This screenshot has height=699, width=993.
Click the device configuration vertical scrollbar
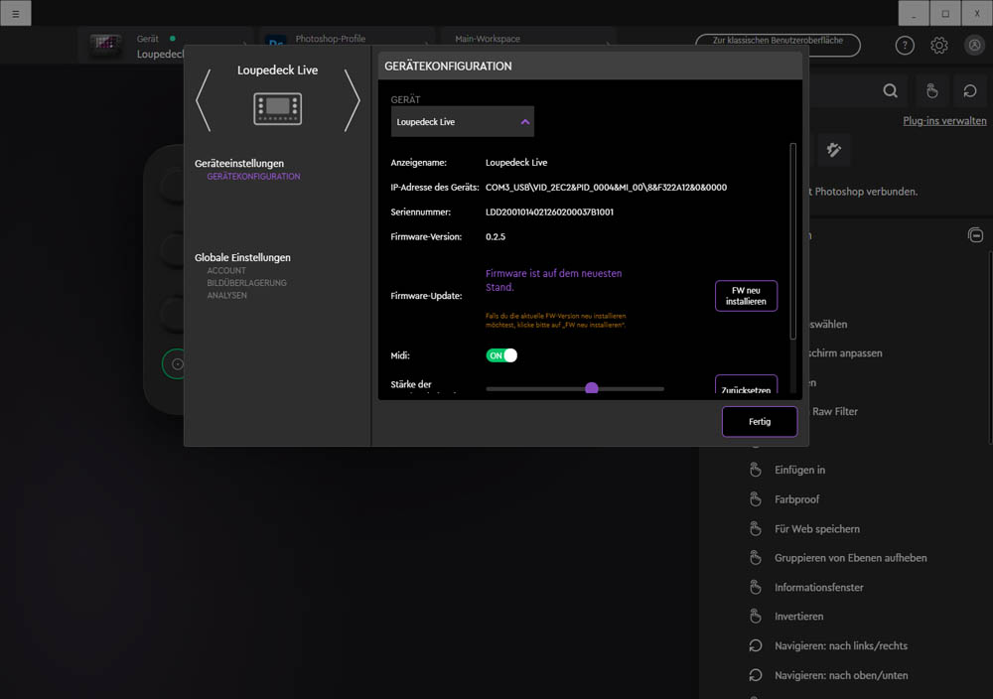[792, 240]
